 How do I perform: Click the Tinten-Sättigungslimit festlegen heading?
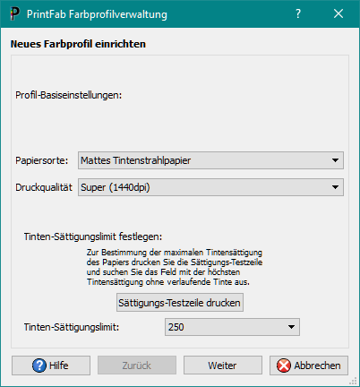click(93, 236)
